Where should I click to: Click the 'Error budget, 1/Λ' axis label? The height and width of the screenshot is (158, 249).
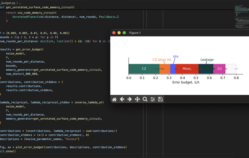click(x=186, y=82)
